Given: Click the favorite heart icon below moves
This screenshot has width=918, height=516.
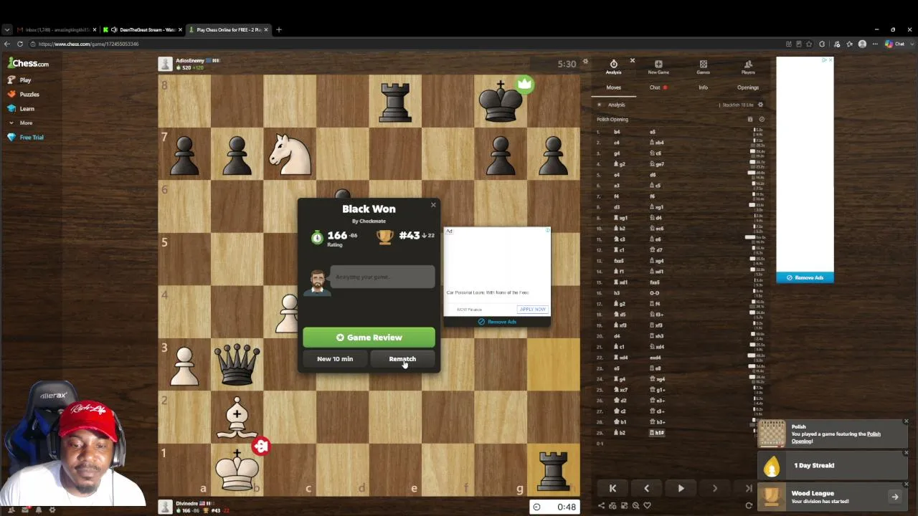Looking at the screenshot, I should 647,505.
